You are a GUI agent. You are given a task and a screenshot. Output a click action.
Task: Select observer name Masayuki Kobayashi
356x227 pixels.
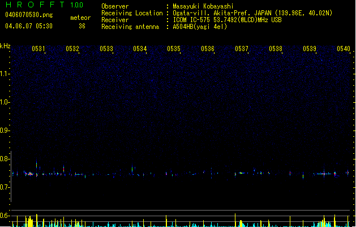(x=203, y=6)
